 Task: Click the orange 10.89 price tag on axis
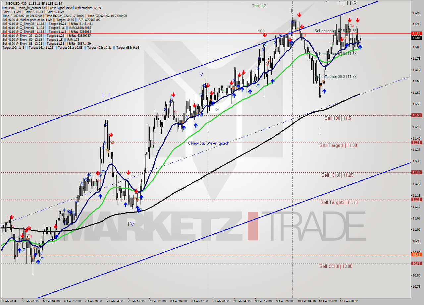(x=416, y=254)
